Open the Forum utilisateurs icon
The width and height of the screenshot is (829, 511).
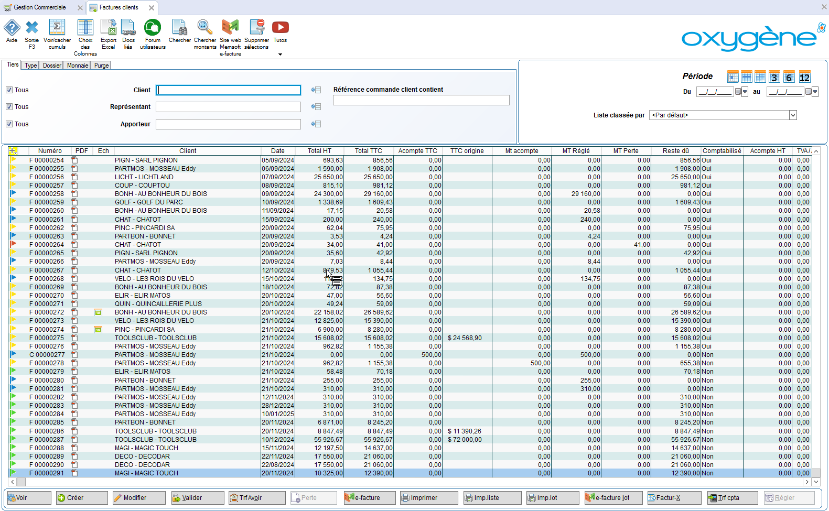tap(153, 28)
